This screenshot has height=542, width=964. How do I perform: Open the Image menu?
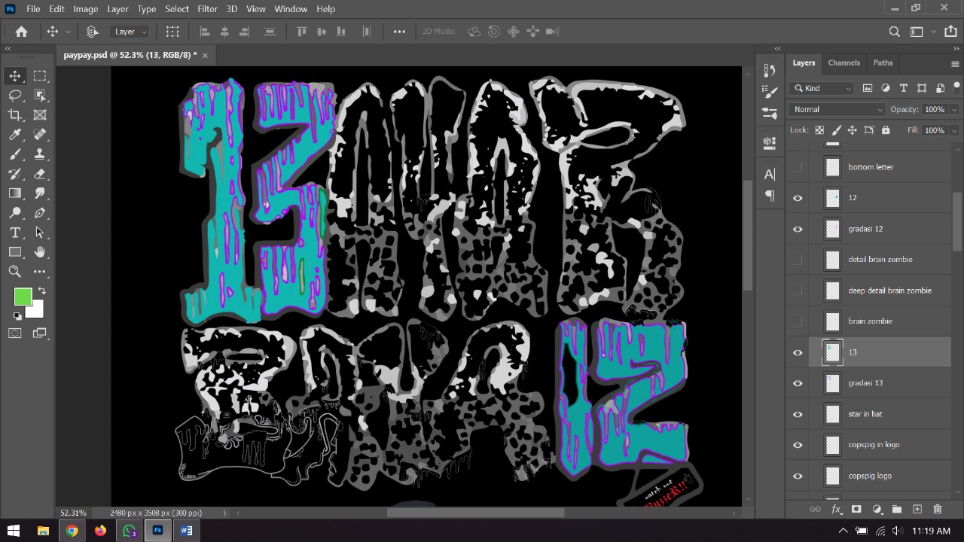pos(86,9)
